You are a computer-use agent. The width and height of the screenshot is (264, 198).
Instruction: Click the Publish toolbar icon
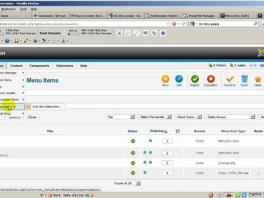(195, 81)
